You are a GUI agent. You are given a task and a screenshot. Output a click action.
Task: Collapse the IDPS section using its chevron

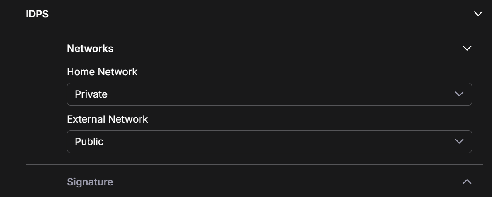click(478, 14)
